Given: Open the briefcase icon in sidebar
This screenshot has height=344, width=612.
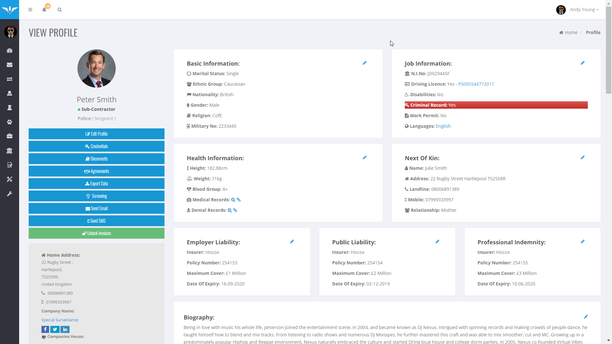Looking at the screenshot, I should tap(10, 136).
